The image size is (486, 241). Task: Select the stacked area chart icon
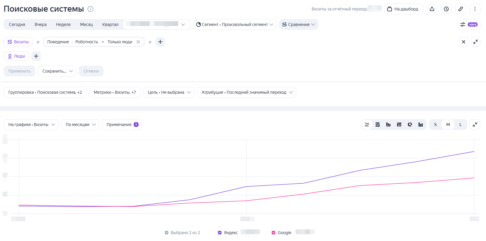click(x=378, y=125)
